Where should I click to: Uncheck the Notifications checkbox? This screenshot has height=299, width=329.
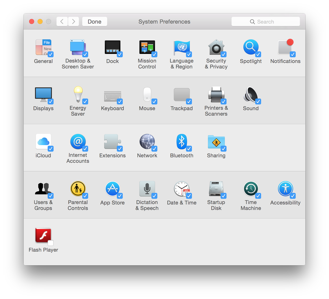point(293,54)
